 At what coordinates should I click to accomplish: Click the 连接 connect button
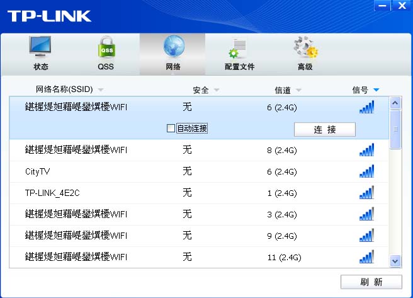tap(325, 129)
